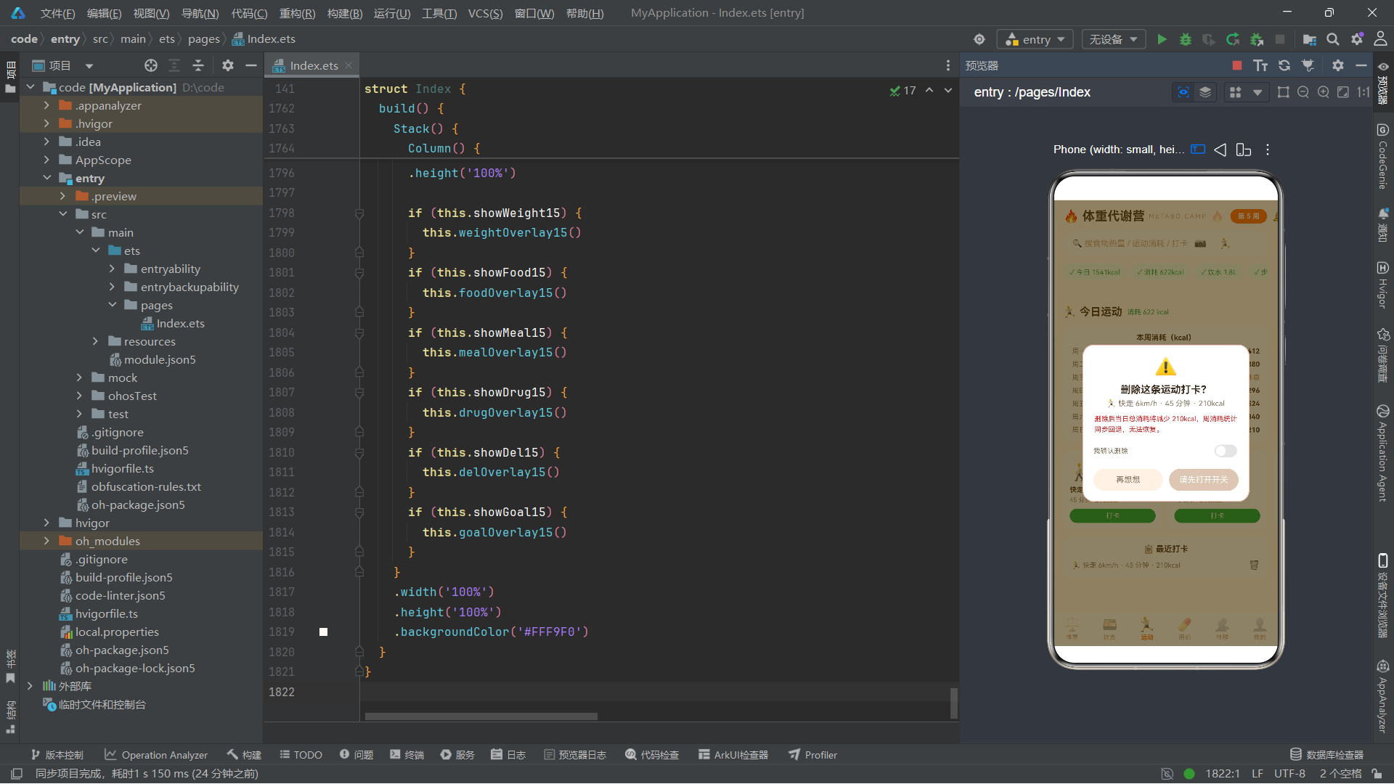Click the plug icon in previewer header
The height and width of the screenshot is (784, 1394).
(x=1308, y=65)
